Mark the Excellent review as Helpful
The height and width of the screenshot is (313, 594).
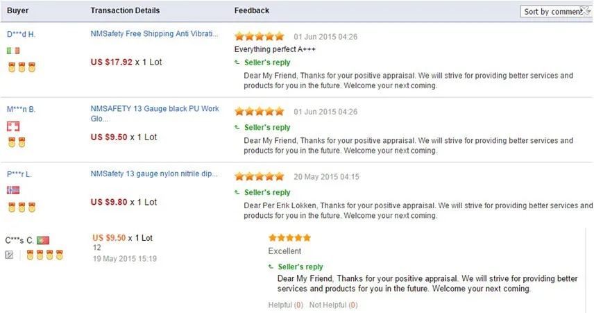pos(286,305)
